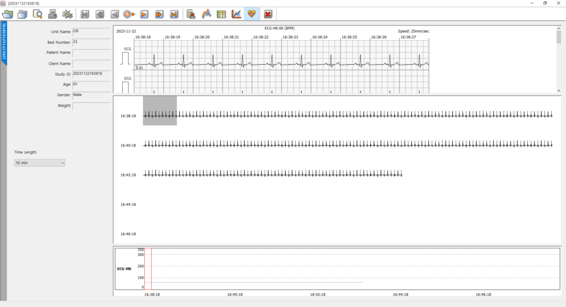Jump to last record button
The width and height of the screenshot is (566, 307).
174,14
